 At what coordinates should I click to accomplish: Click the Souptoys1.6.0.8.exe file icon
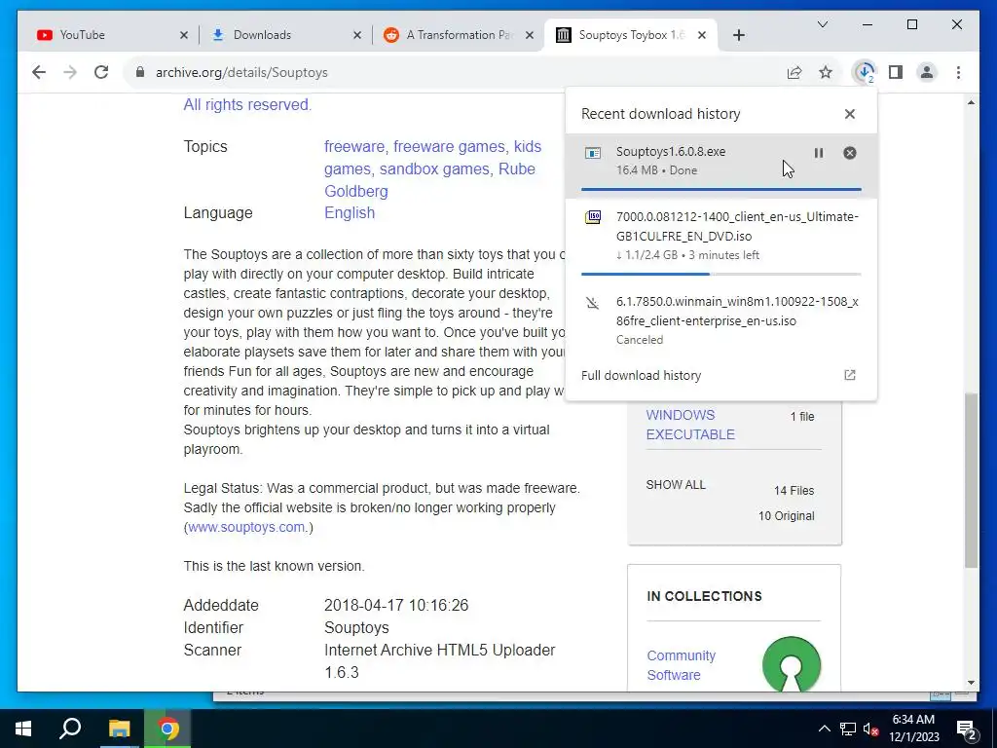[593, 153]
